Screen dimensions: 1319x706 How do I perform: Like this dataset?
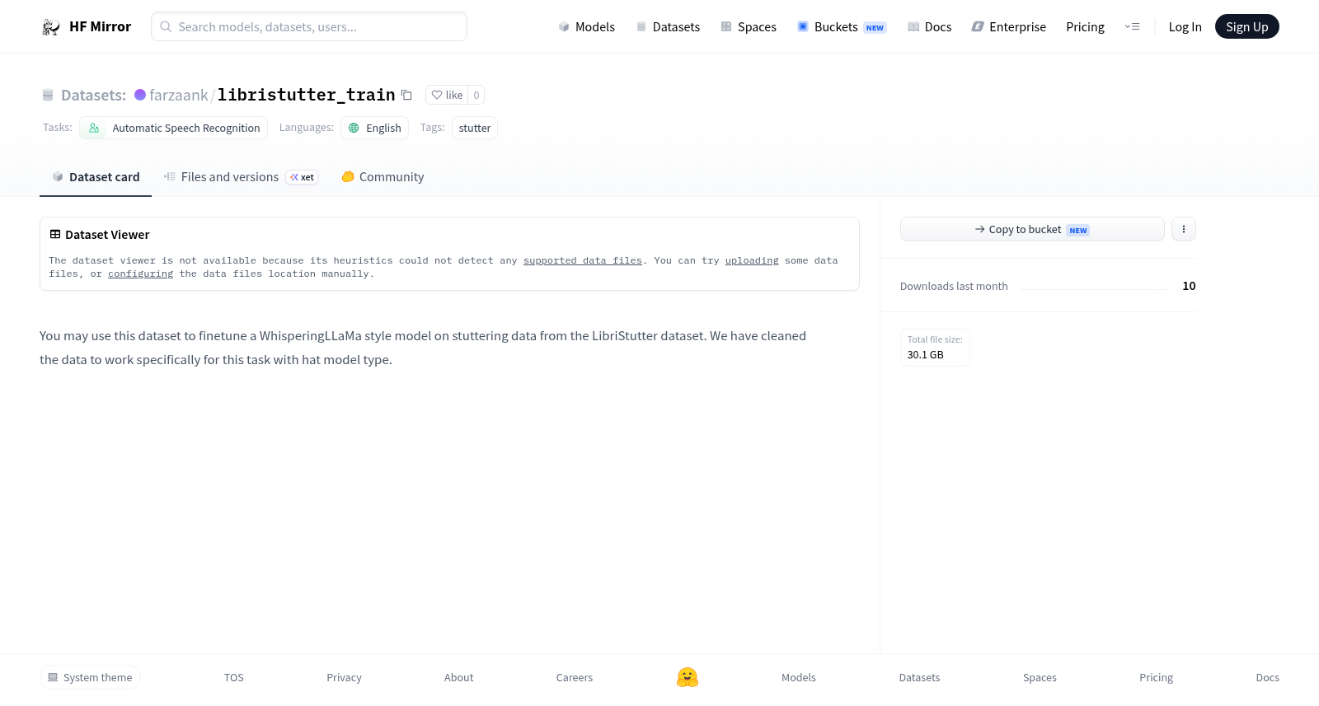[x=447, y=95]
